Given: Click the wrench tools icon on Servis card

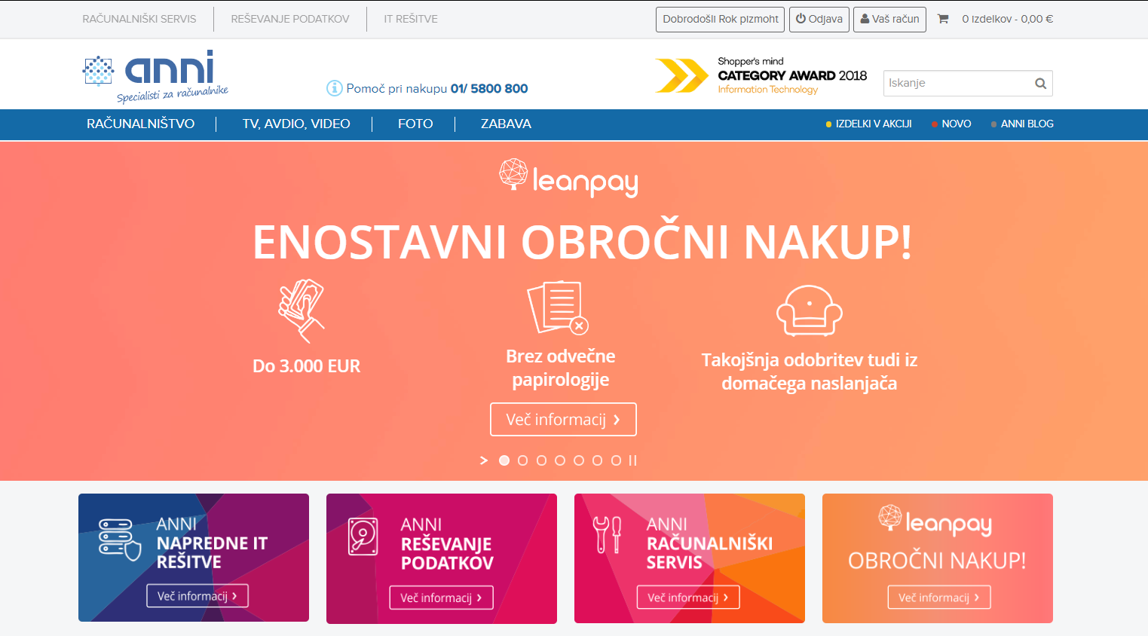Looking at the screenshot, I should coord(607,535).
